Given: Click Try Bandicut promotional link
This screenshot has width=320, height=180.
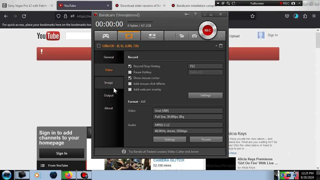Looking at the screenshot, I should 163,151.
